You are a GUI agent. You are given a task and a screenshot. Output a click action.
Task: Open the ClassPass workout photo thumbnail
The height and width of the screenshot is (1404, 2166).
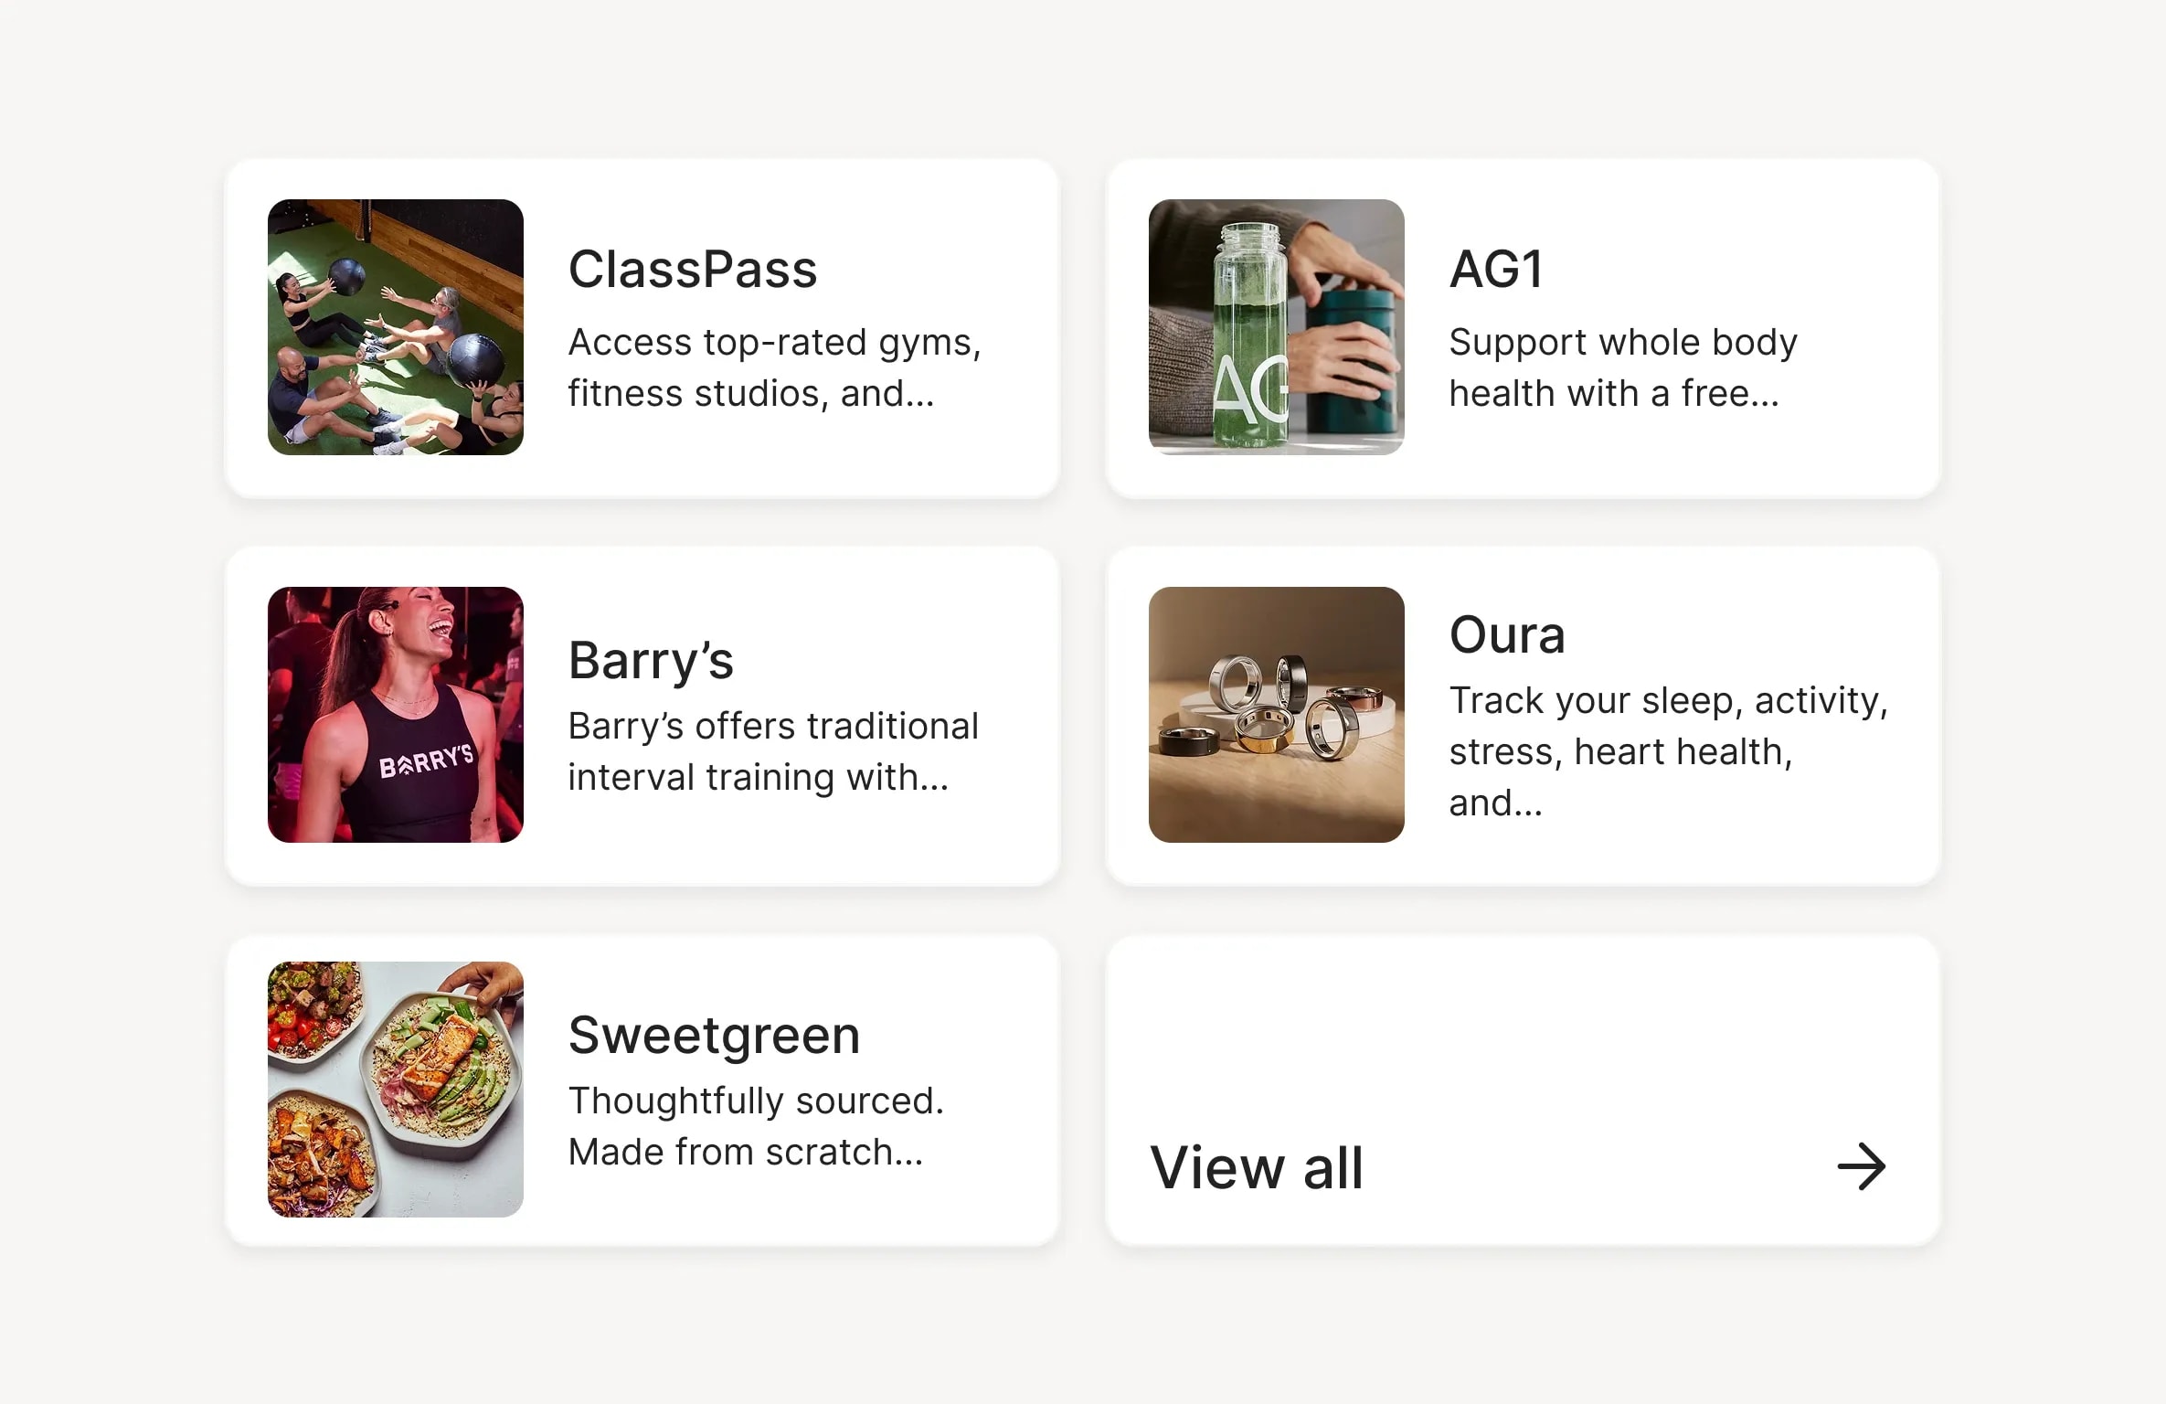click(x=395, y=327)
